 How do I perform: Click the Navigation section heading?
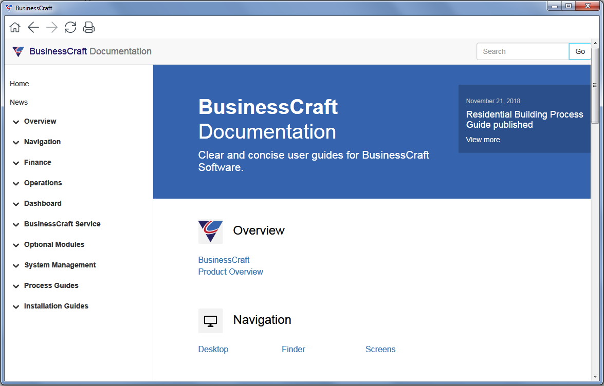tap(262, 320)
